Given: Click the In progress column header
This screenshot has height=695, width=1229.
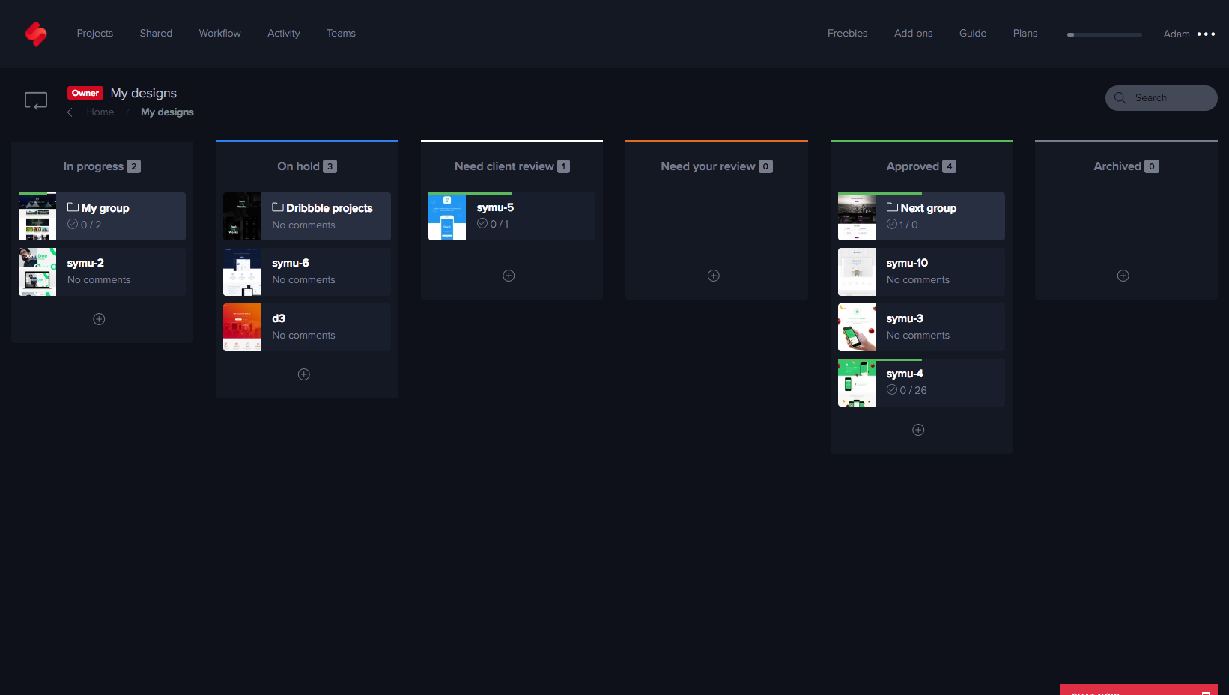Looking at the screenshot, I should [x=102, y=166].
